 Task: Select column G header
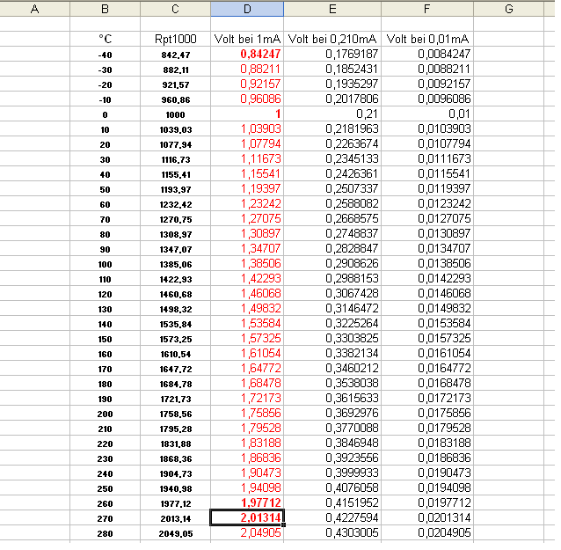[509, 9]
